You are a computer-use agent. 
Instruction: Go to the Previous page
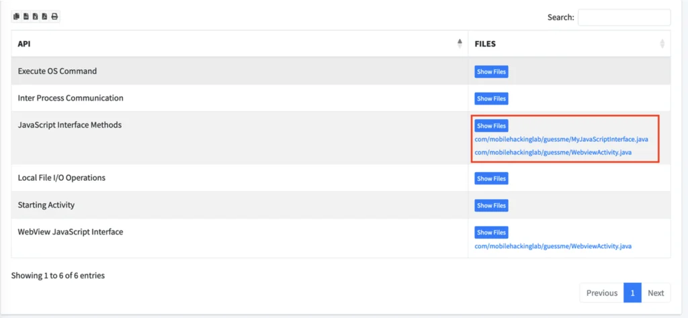pos(601,293)
